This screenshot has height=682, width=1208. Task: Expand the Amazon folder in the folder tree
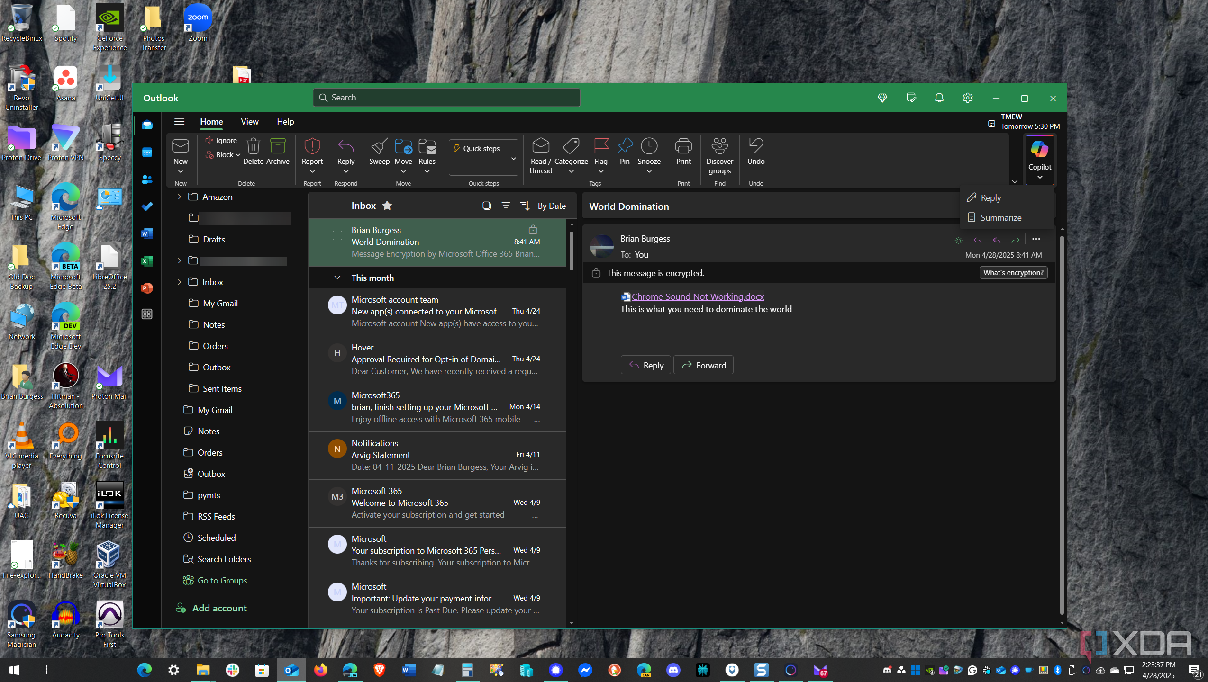pos(179,197)
